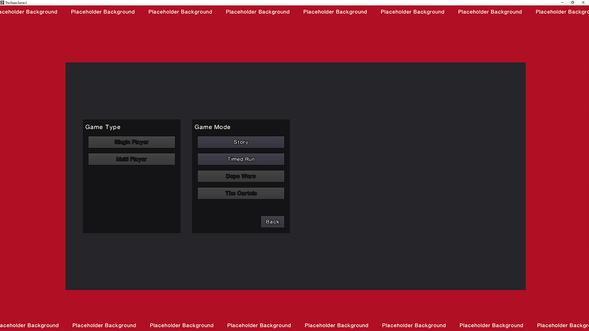589x331 pixels.
Task: Minimize the game window
Action: point(562,2)
